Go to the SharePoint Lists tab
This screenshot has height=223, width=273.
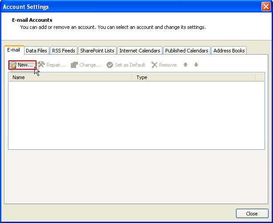pos(97,51)
